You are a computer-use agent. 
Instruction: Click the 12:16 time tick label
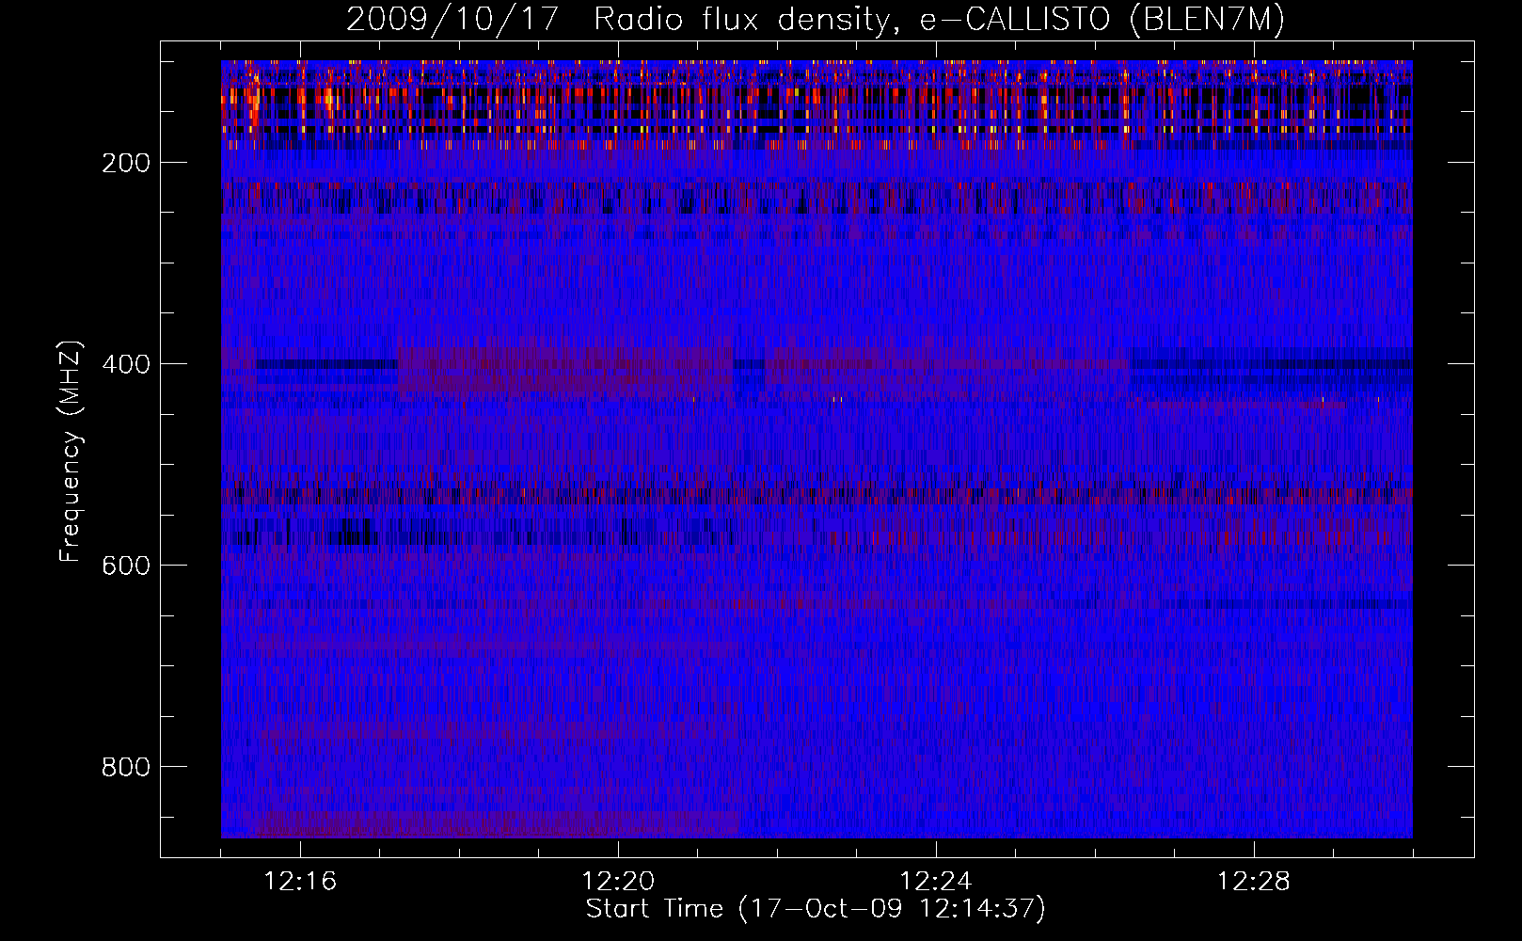tap(300, 882)
